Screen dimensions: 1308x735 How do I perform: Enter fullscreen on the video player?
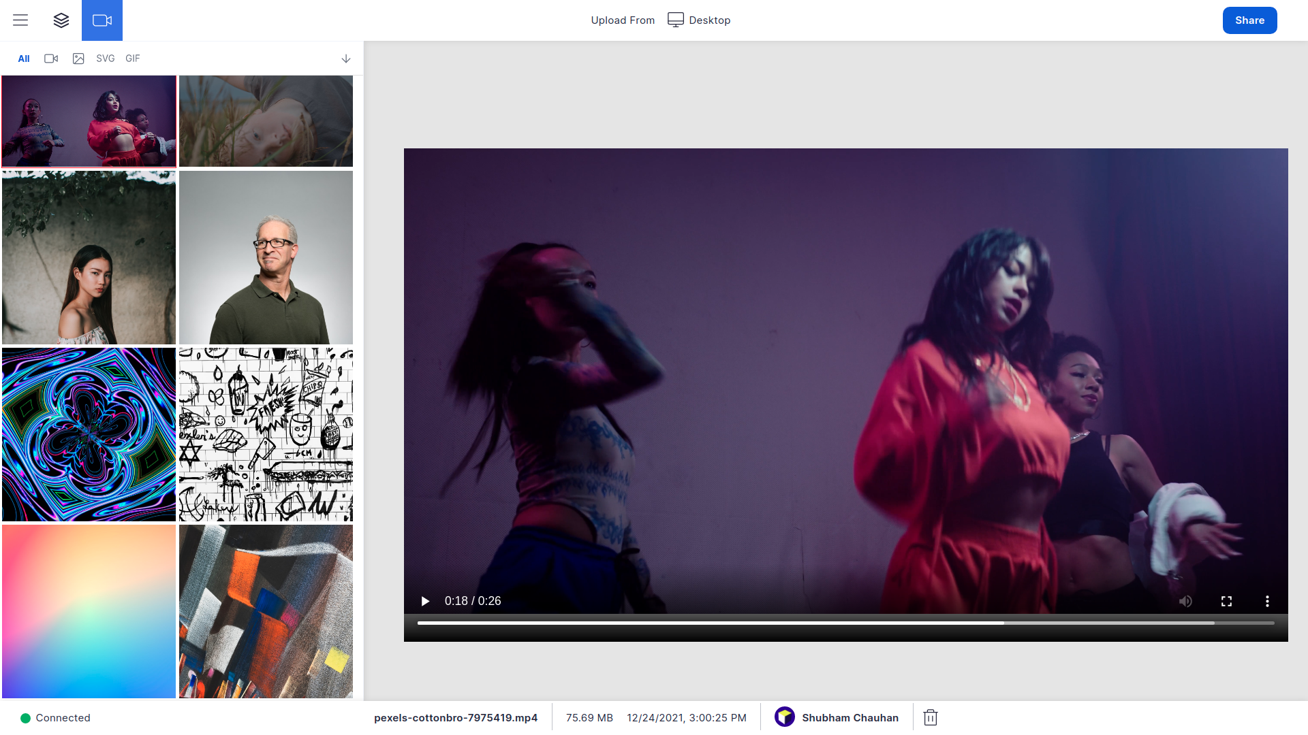pyautogui.click(x=1226, y=601)
